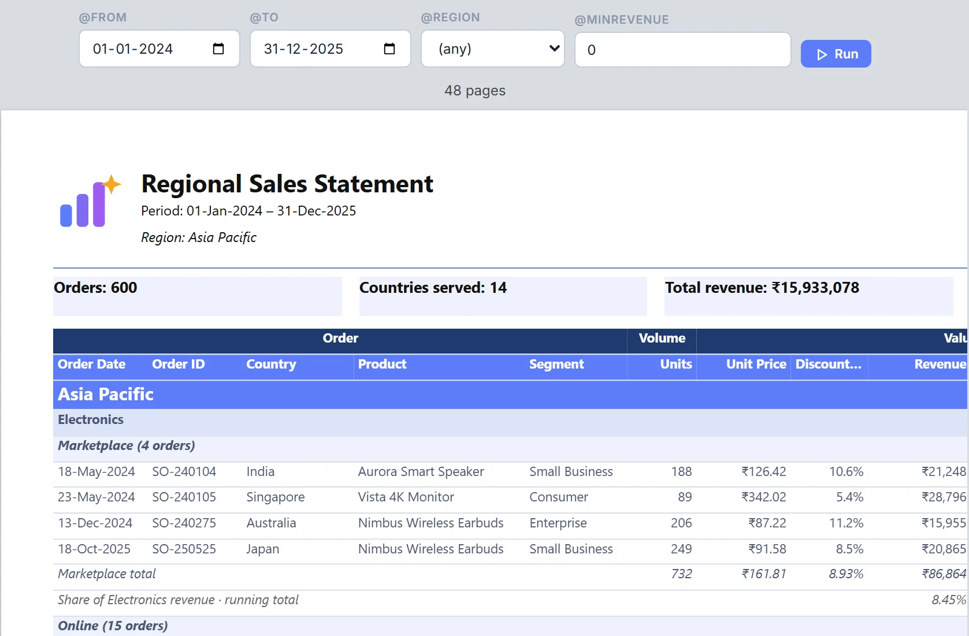
Task: Click Nimbus Wireless Earbuds in Japan row
Action: [431, 549]
